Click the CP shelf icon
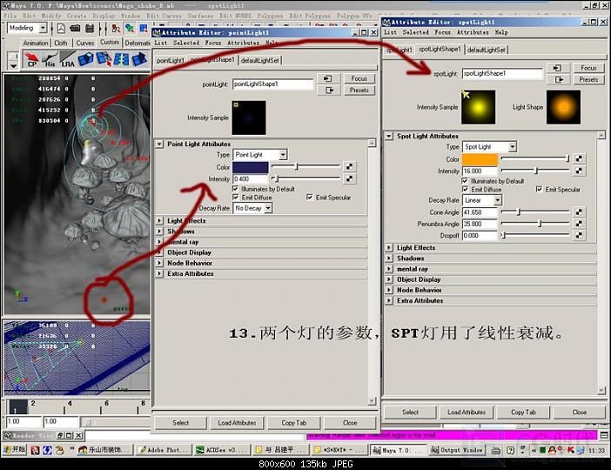Screen dimensions: 611x470 32,59
